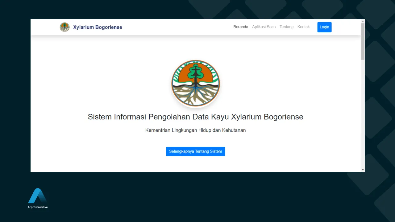Click the text Kementrian Lingkungan Hidup dan Kehutanan
This screenshot has width=395, height=222.
point(196,130)
